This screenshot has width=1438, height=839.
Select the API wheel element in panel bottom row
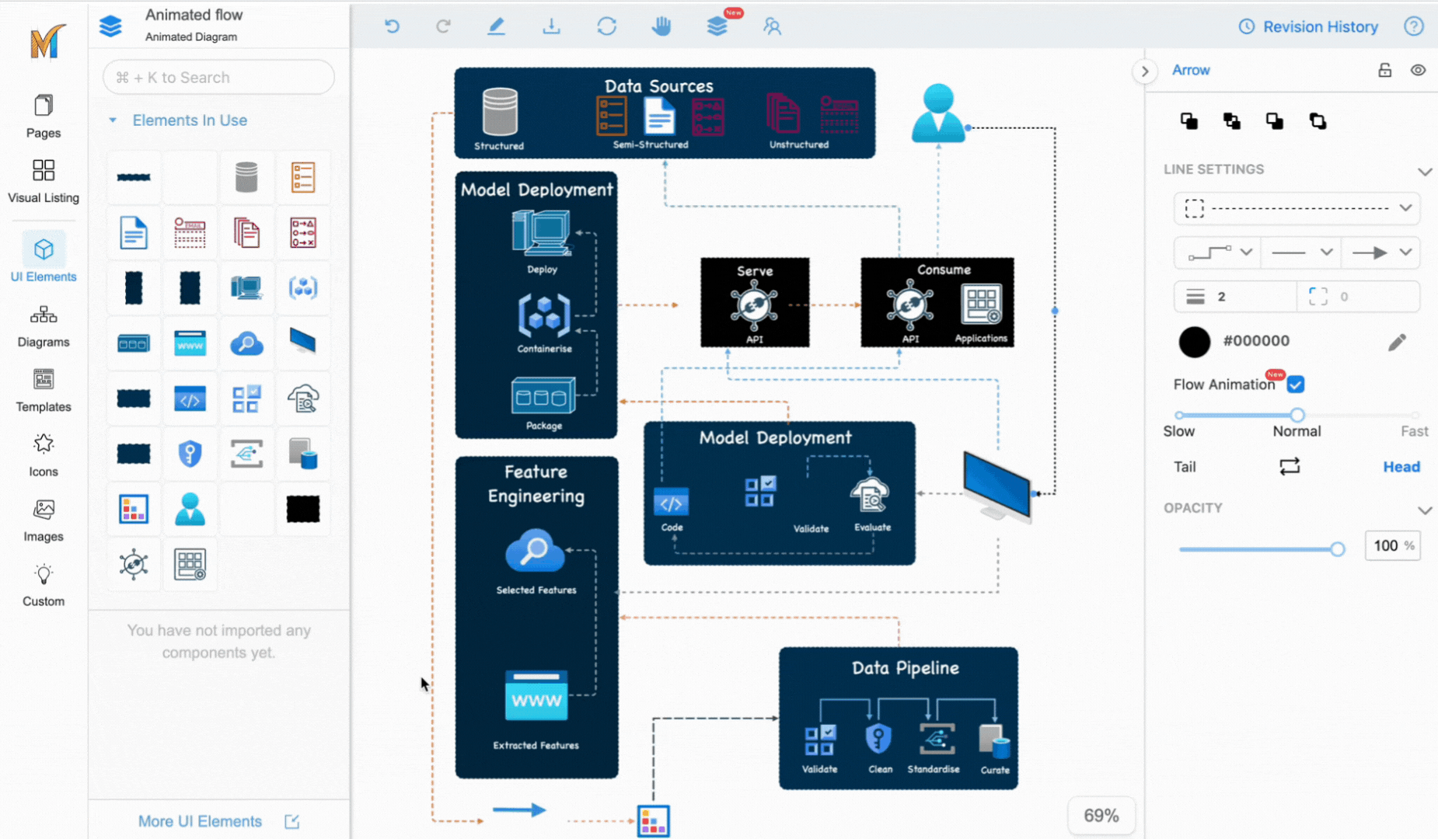click(x=134, y=565)
